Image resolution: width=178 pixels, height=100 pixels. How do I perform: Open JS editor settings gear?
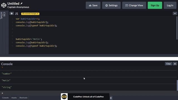tap(12, 14)
